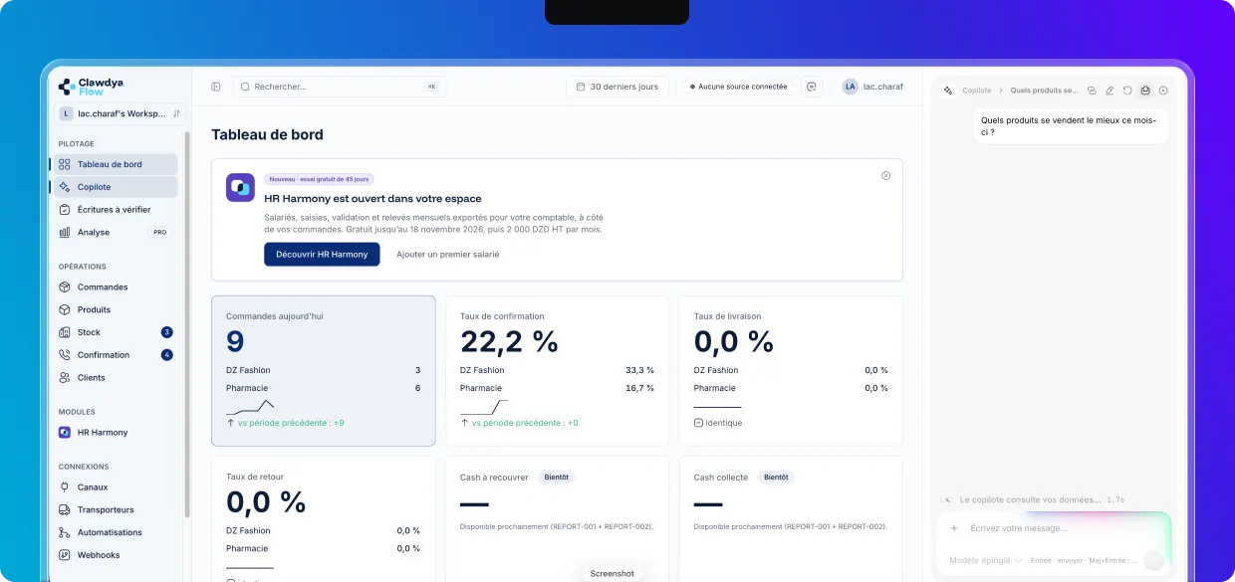Open Confirmation in the sidebar
Screen dimensions: 1235x582
(x=116, y=355)
